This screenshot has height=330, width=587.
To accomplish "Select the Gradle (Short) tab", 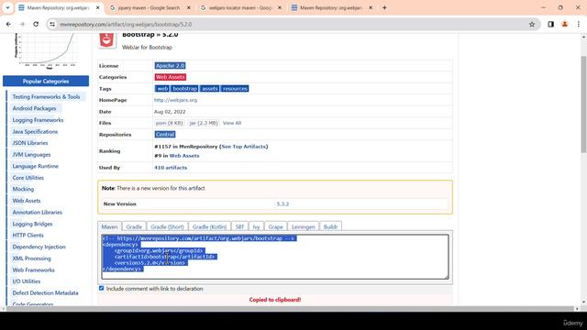I will point(167,226).
